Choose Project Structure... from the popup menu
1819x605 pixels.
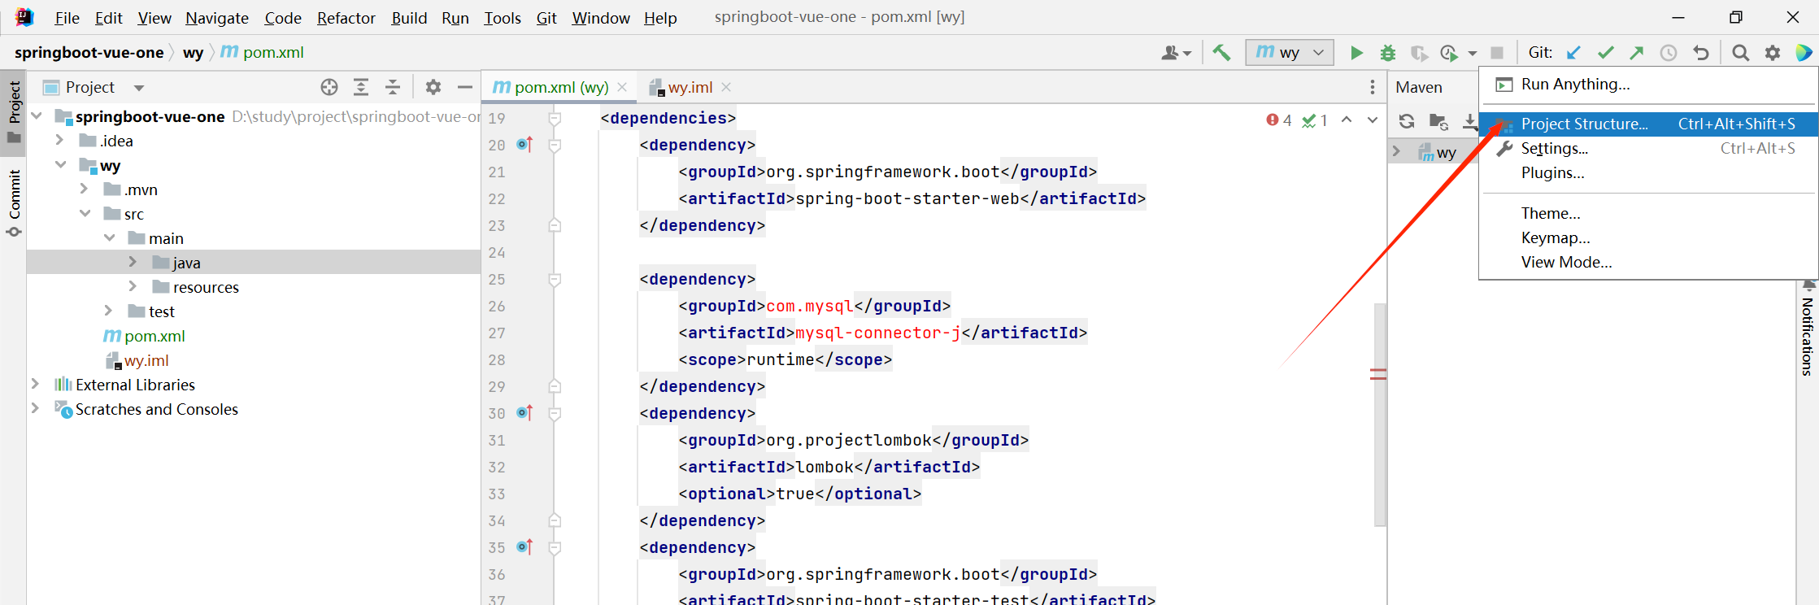pyautogui.click(x=1648, y=124)
